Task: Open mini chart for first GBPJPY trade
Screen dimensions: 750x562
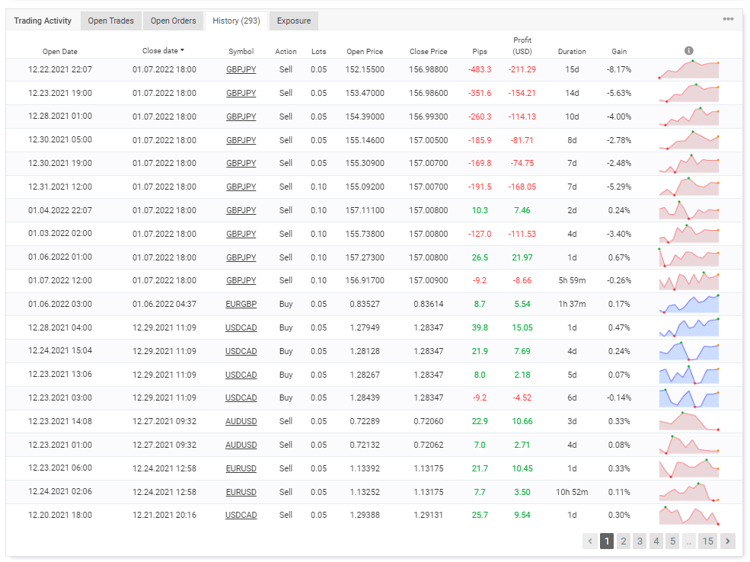Action: pyautogui.click(x=689, y=69)
